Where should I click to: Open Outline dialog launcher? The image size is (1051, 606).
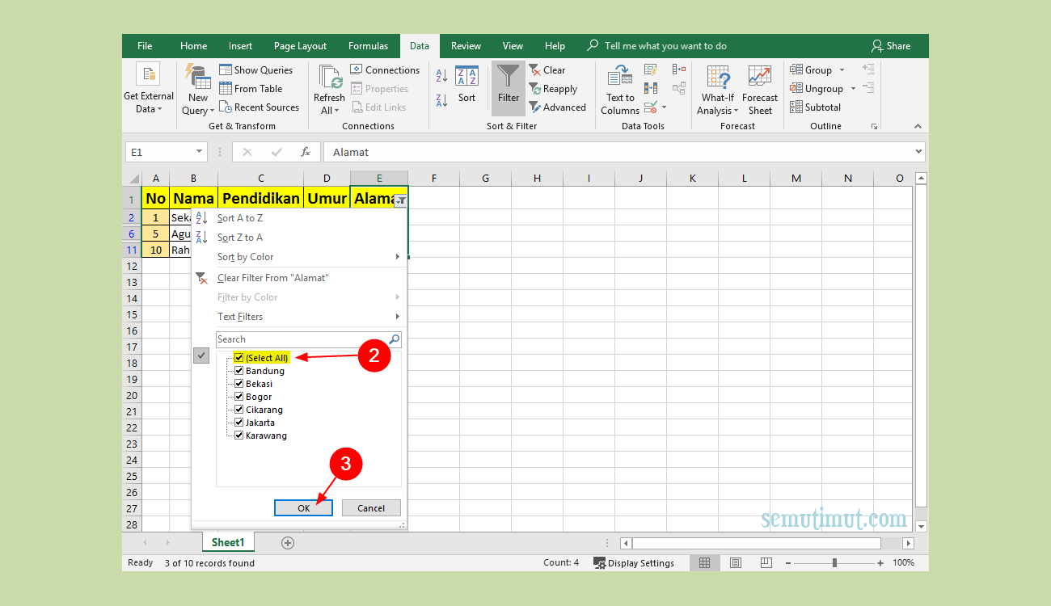(x=874, y=127)
